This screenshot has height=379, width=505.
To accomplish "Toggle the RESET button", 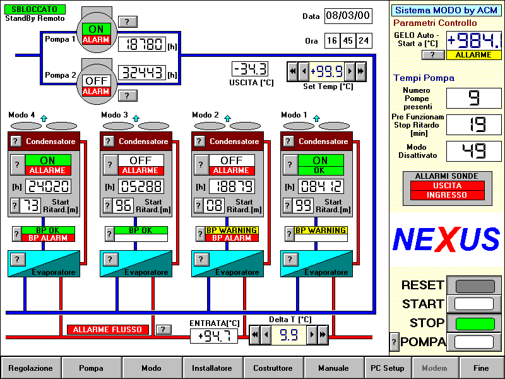I will pos(473,286).
